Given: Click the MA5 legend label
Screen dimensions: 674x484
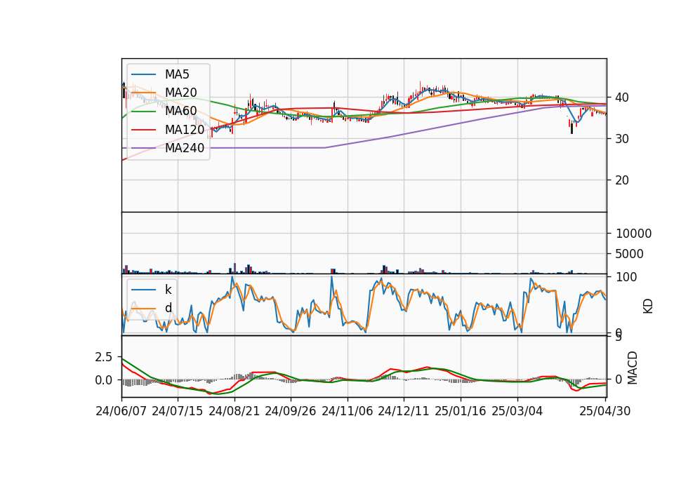Looking at the screenshot, I should coord(177,74).
